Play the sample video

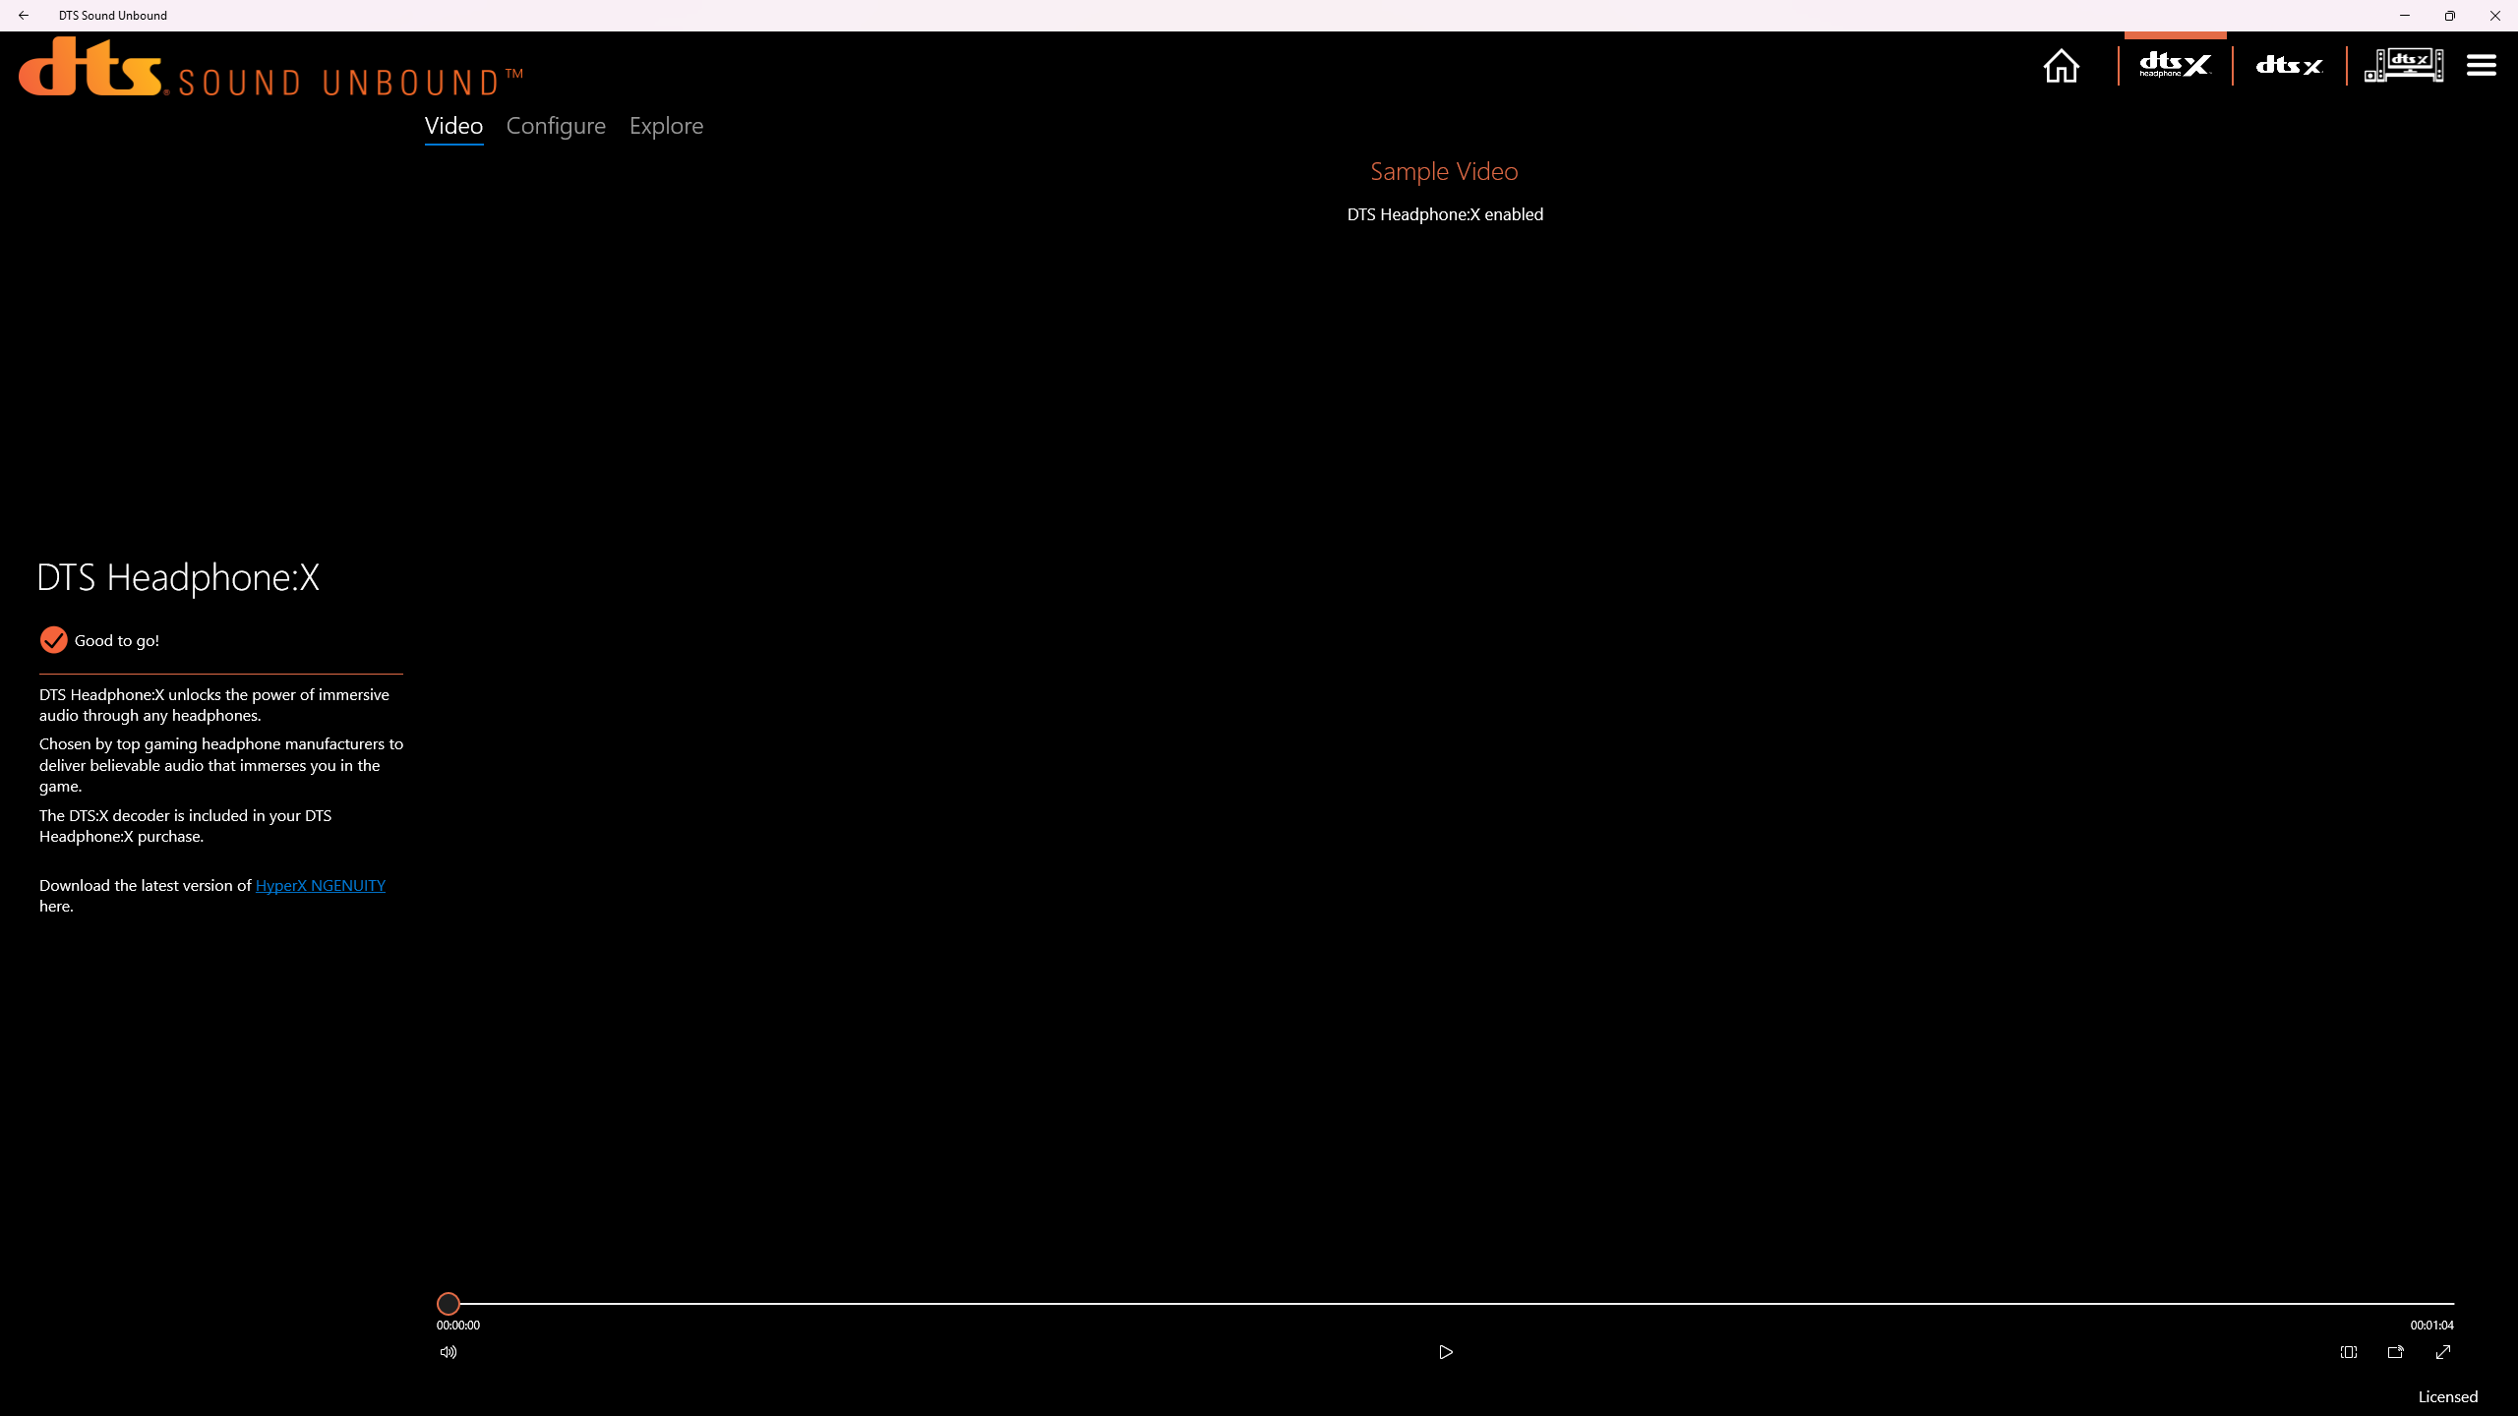1446,1352
